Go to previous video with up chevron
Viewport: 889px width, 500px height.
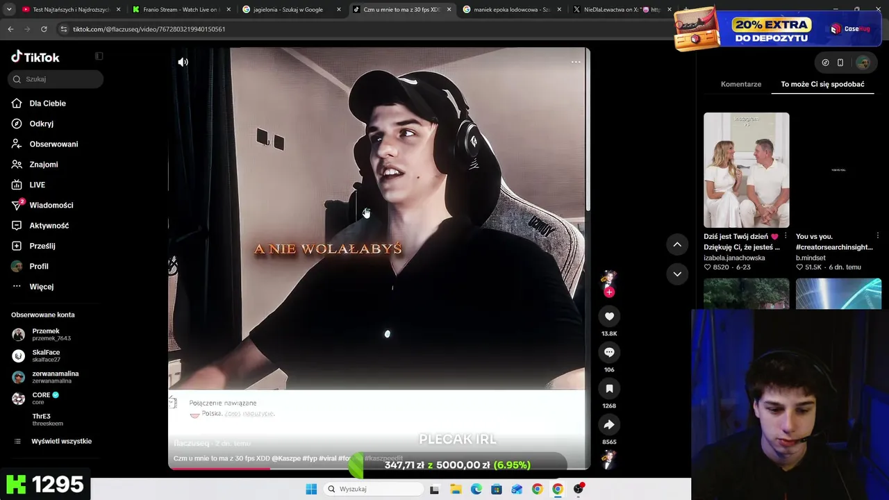click(x=677, y=244)
